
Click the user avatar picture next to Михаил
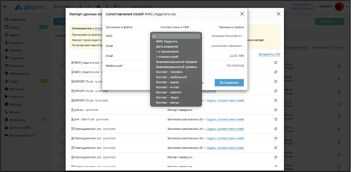tap(339, 7)
